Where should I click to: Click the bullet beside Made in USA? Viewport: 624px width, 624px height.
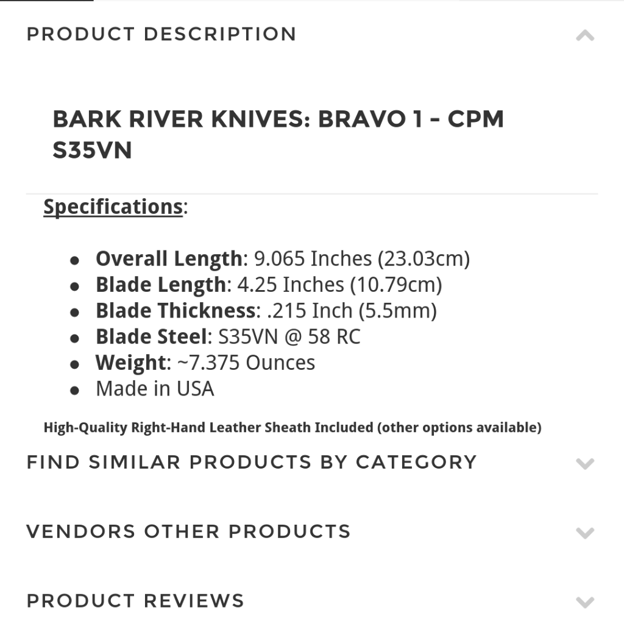75,391
